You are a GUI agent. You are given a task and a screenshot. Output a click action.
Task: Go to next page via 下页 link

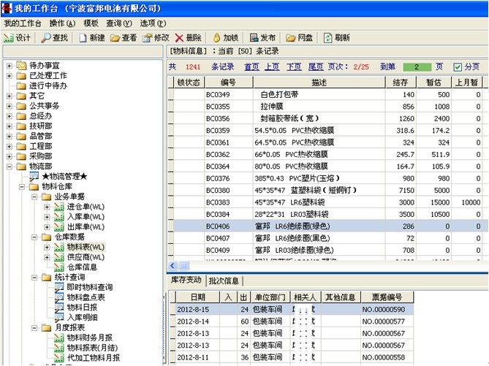(x=293, y=66)
